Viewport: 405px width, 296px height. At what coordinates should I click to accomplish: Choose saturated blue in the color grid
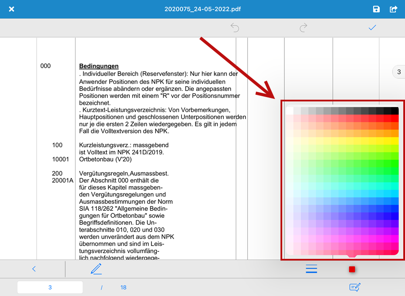coord(395,216)
